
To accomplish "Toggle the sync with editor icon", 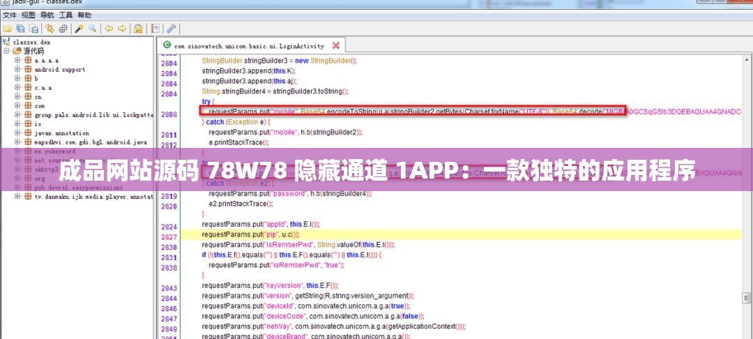I will click(x=50, y=29).
